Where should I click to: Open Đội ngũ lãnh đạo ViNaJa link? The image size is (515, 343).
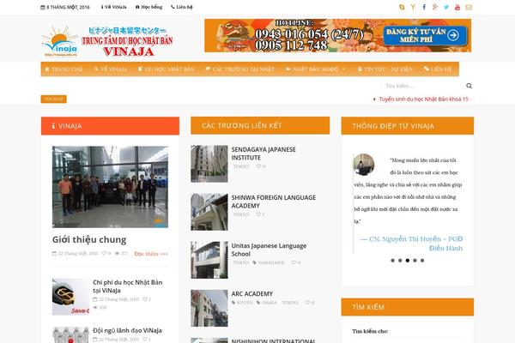tap(127, 330)
